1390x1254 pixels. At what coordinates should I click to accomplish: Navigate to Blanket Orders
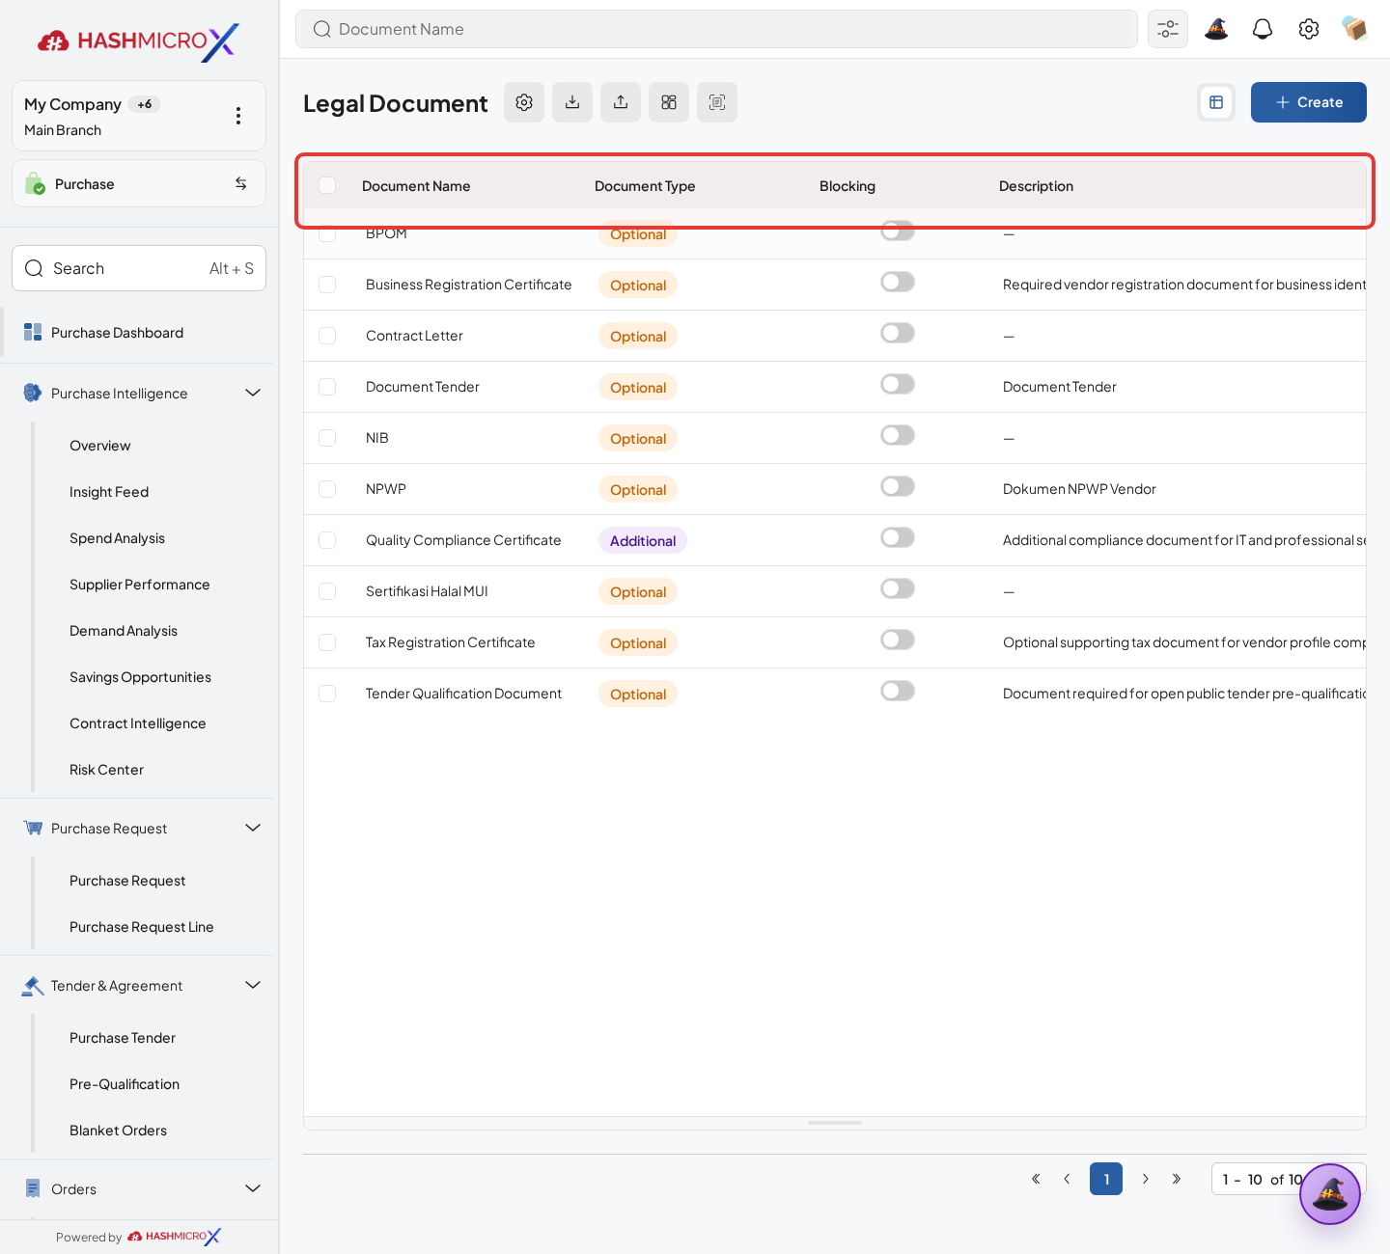(118, 1131)
